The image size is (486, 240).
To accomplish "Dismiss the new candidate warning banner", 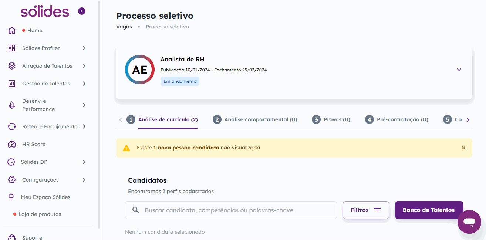I will click(x=463, y=148).
